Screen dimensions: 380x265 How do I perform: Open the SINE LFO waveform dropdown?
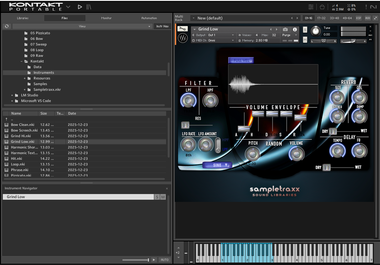click(217, 165)
